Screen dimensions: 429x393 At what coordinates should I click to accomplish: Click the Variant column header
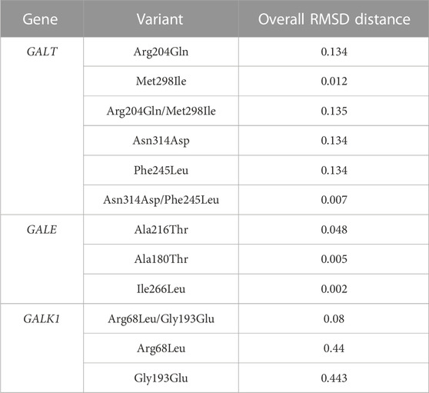click(x=160, y=19)
